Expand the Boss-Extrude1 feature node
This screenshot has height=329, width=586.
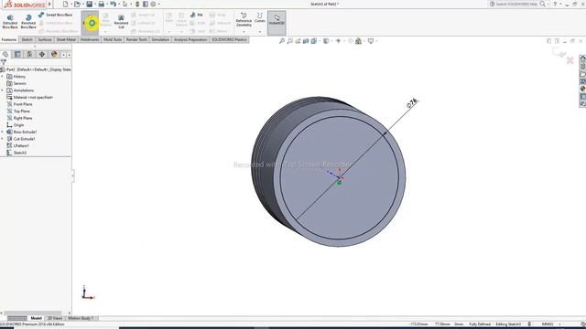(x=2, y=132)
